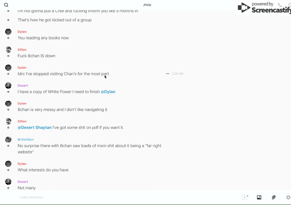
Task: Click Dillon's name above the pdf message
Action: click(22, 121)
